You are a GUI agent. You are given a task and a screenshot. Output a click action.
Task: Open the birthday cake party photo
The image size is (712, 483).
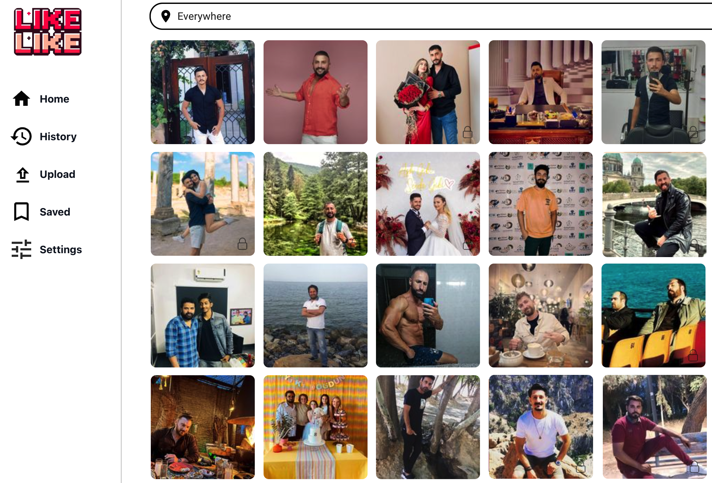pos(316,427)
